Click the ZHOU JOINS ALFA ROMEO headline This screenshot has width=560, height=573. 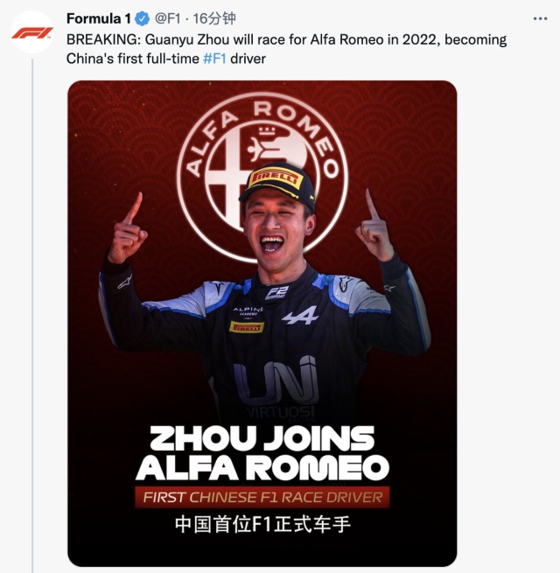pos(262,453)
